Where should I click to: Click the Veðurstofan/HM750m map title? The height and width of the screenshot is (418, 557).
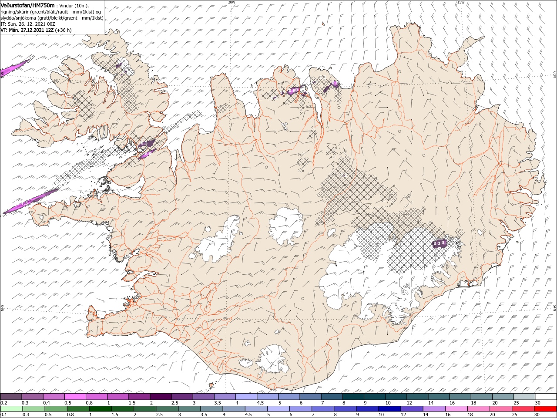[x=27, y=5]
